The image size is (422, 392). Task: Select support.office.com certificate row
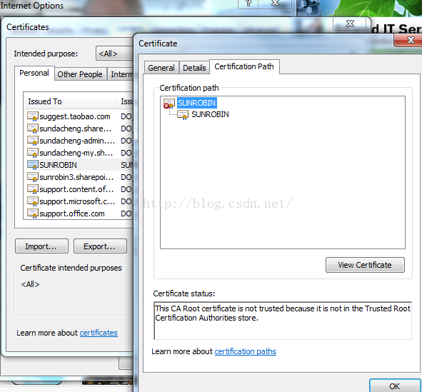click(79, 213)
